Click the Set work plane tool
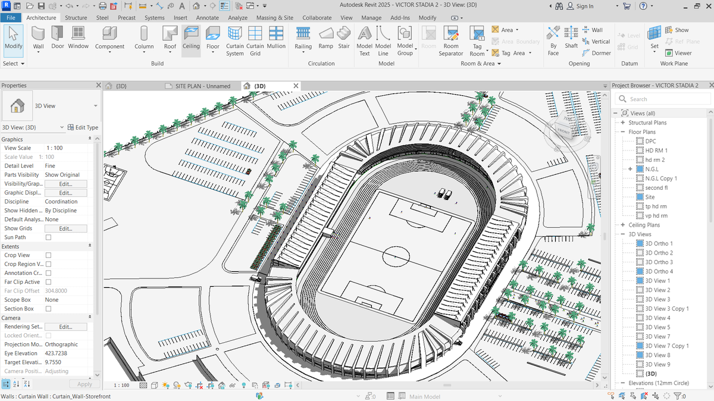Viewport: 714px width, 401px height. click(x=654, y=39)
